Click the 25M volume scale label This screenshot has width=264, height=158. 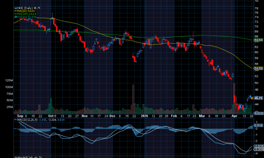point(10,107)
